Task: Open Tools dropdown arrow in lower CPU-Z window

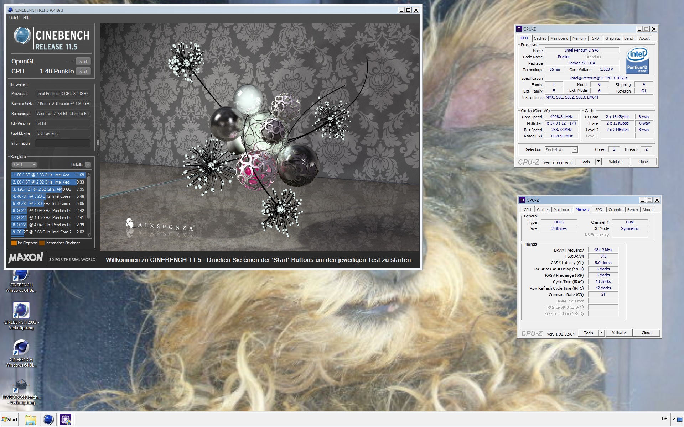Action: click(602, 333)
